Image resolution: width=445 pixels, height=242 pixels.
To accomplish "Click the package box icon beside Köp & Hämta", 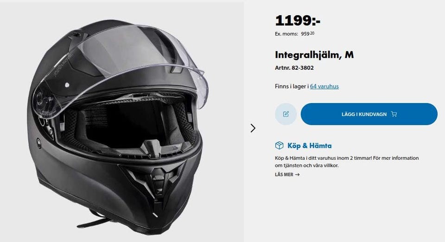I will point(279,145).
